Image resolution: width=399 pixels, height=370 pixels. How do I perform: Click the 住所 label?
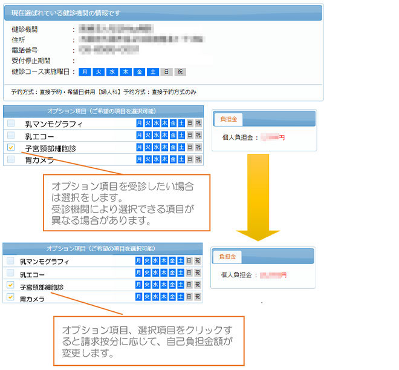18,40
